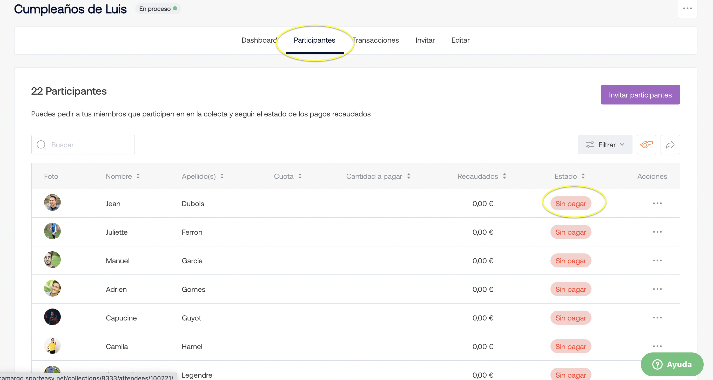Viewport: 713px width, 380px height.
Task: Select the Participantes tab
Action: point(314,40)
